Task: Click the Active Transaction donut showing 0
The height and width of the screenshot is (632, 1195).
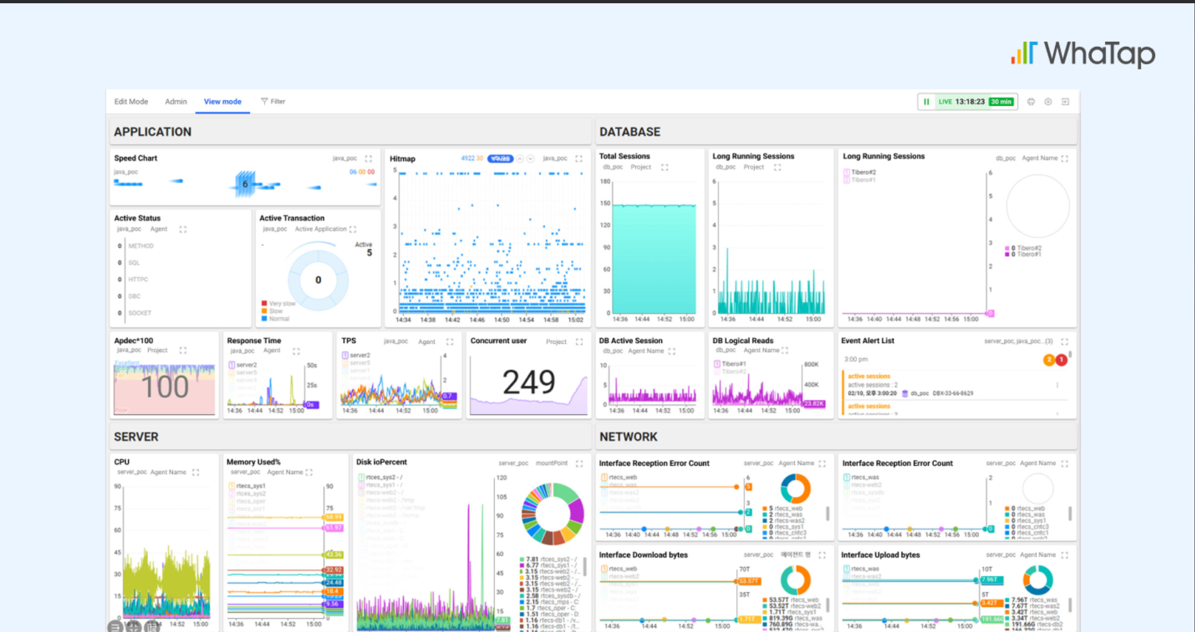Action: pyautogui.click(x=318, y=280)
